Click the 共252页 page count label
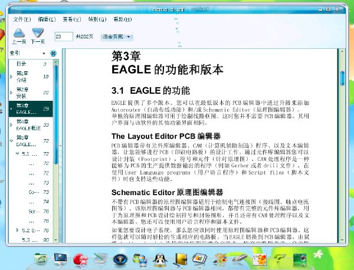This screenshot has width=354, height=270. click(x=84, y=37)
